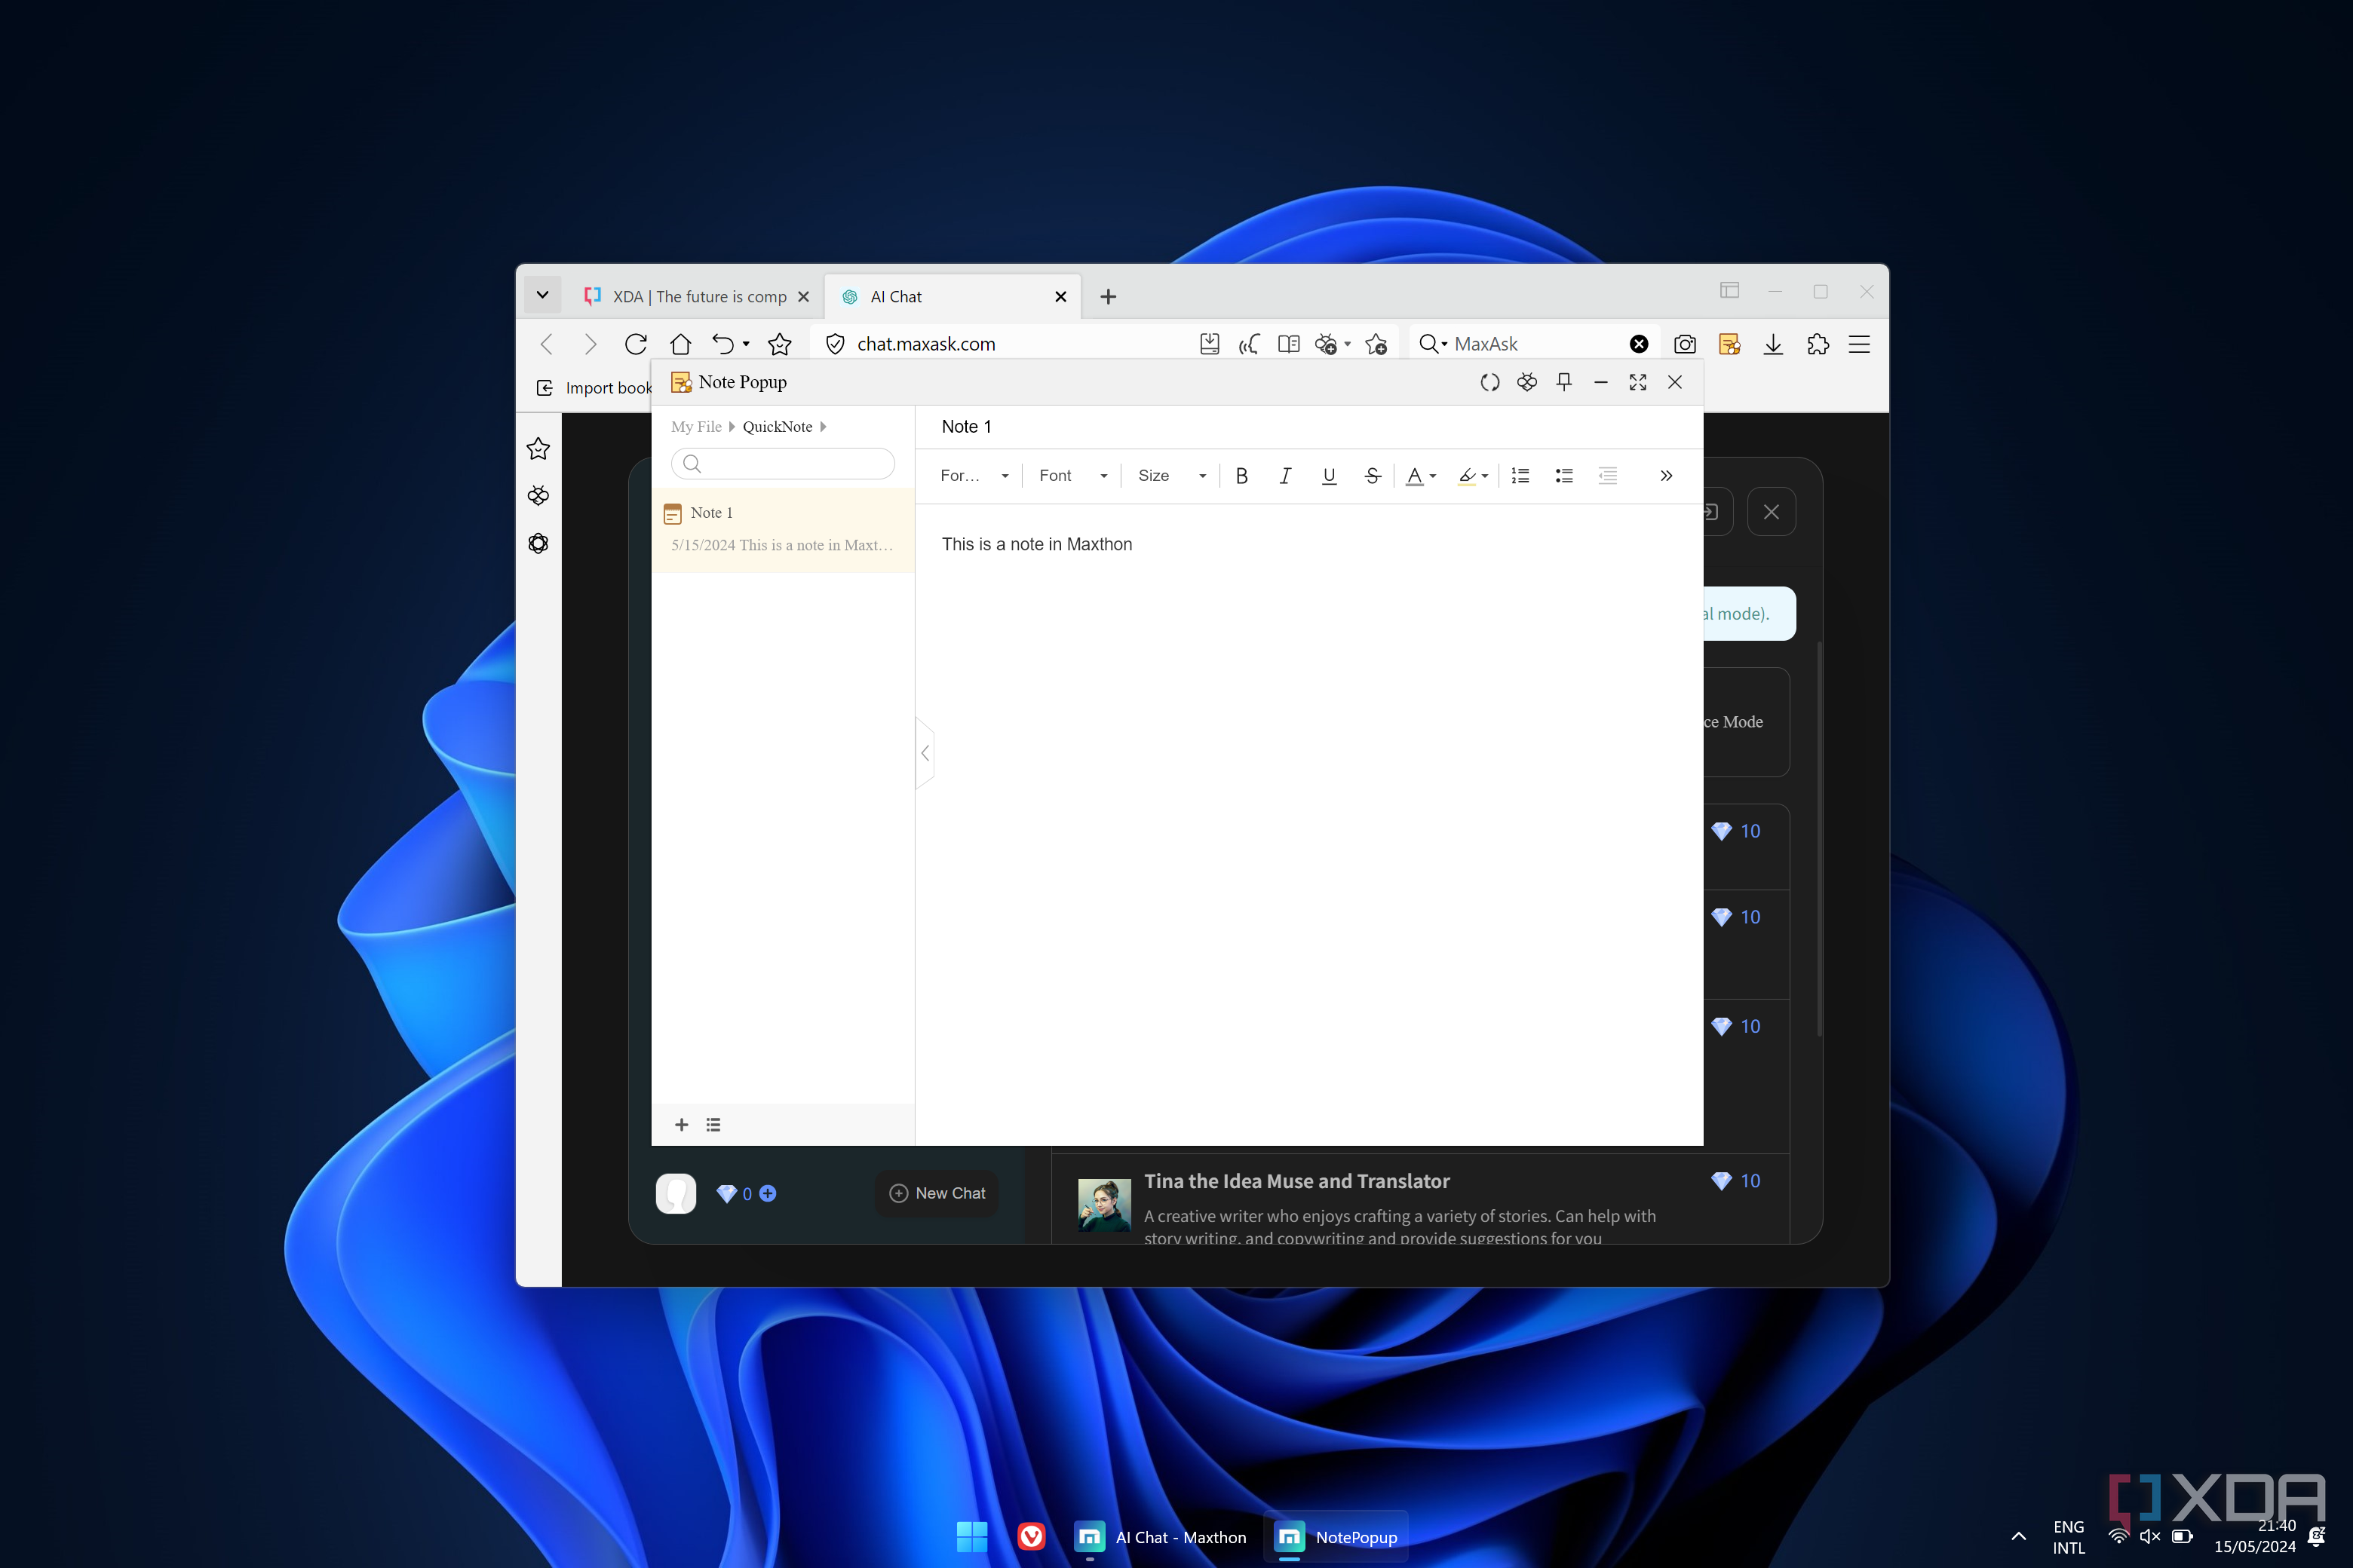Click the forward navigation arrow
The image size is (2353, 1568).
[591, 344]
